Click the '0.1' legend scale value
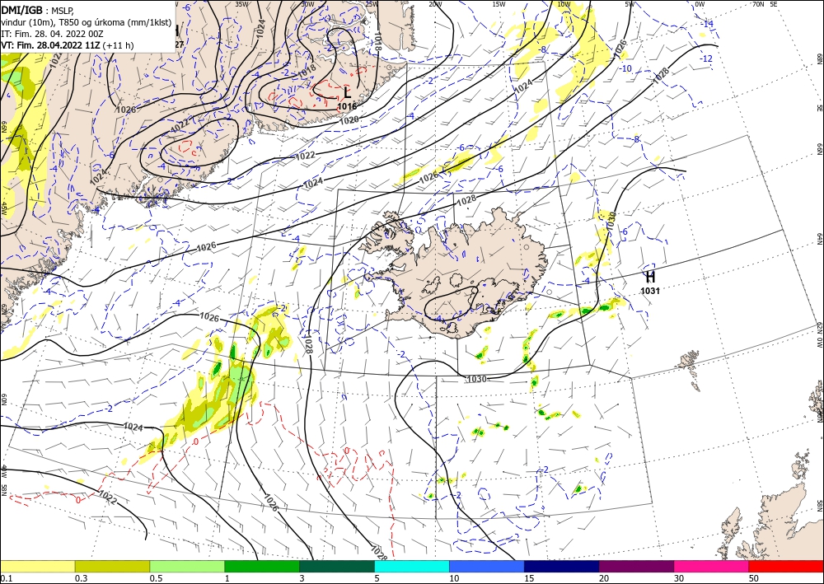The height and width of the screenshot is (584, 824). coord(5,578)
